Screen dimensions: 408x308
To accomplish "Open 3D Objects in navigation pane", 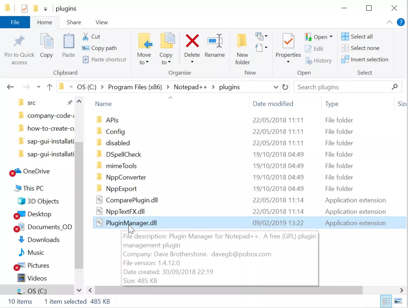I will pos(43,201).
